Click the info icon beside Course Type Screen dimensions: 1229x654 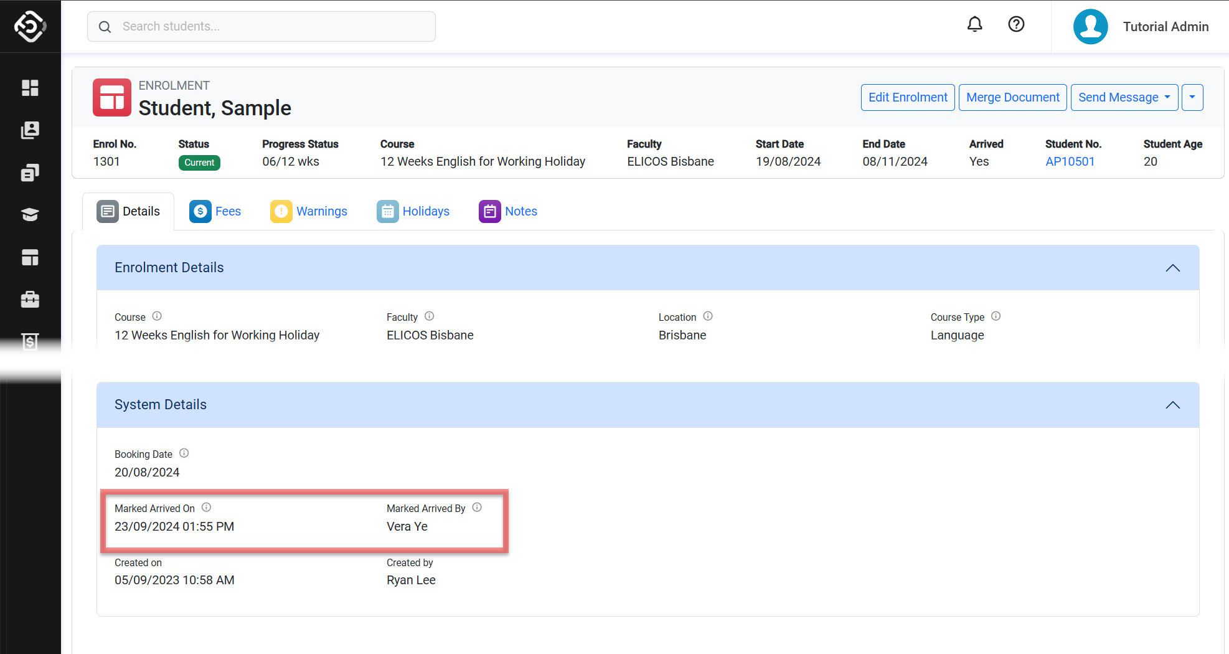(x=996, y=316)
